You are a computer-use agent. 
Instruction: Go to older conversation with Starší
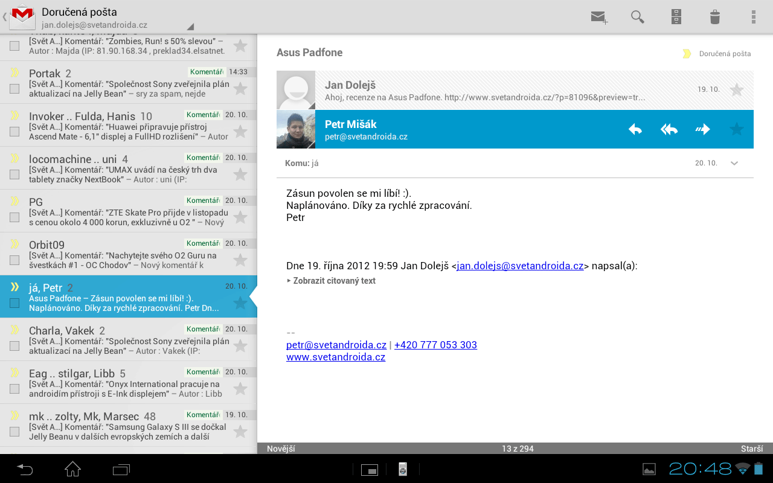(x=752, y=449)
